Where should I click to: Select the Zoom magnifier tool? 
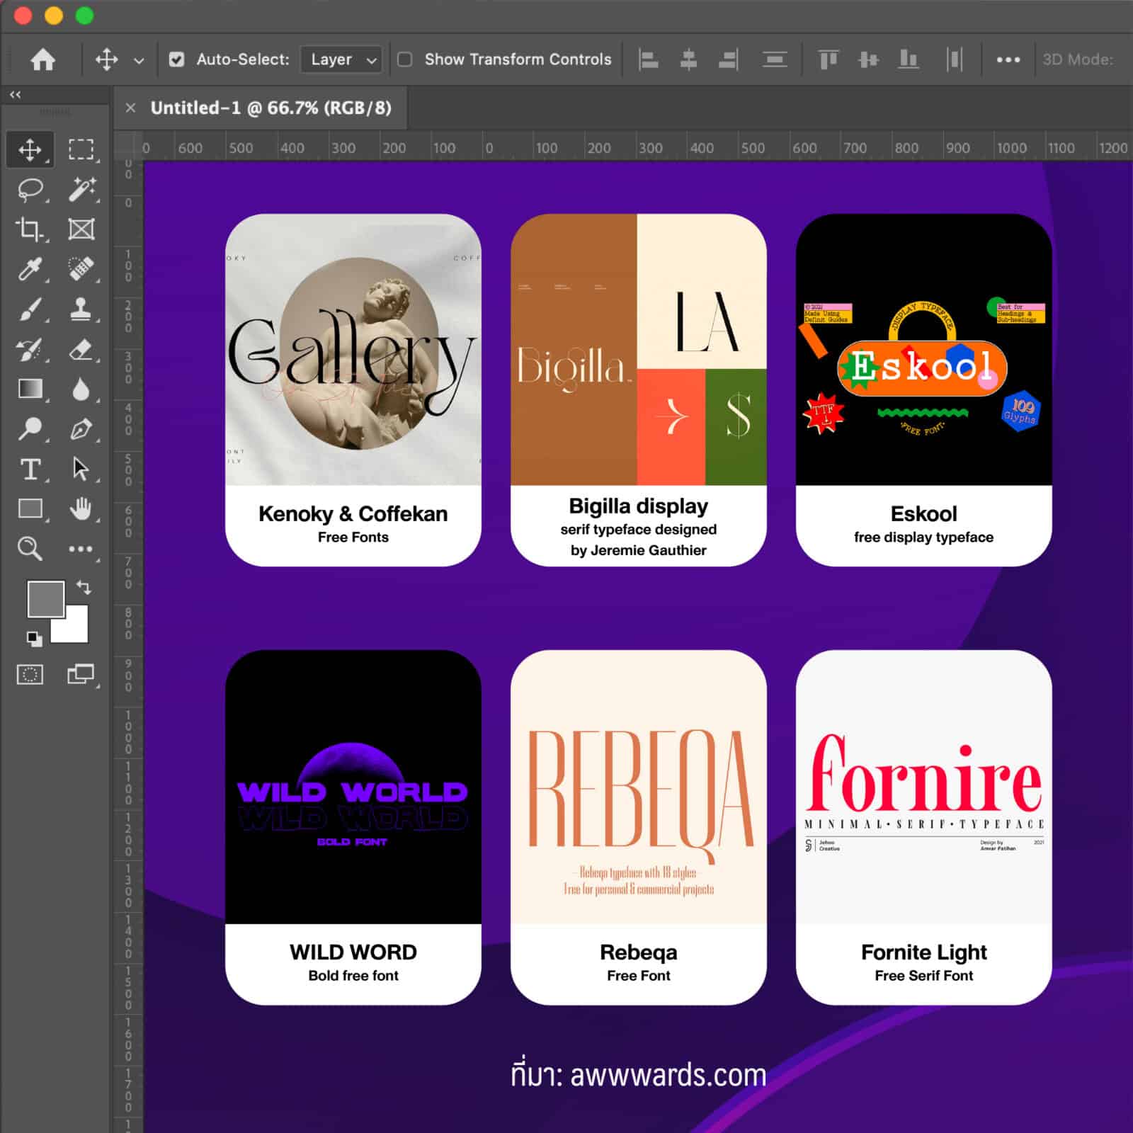click(30, 549)
